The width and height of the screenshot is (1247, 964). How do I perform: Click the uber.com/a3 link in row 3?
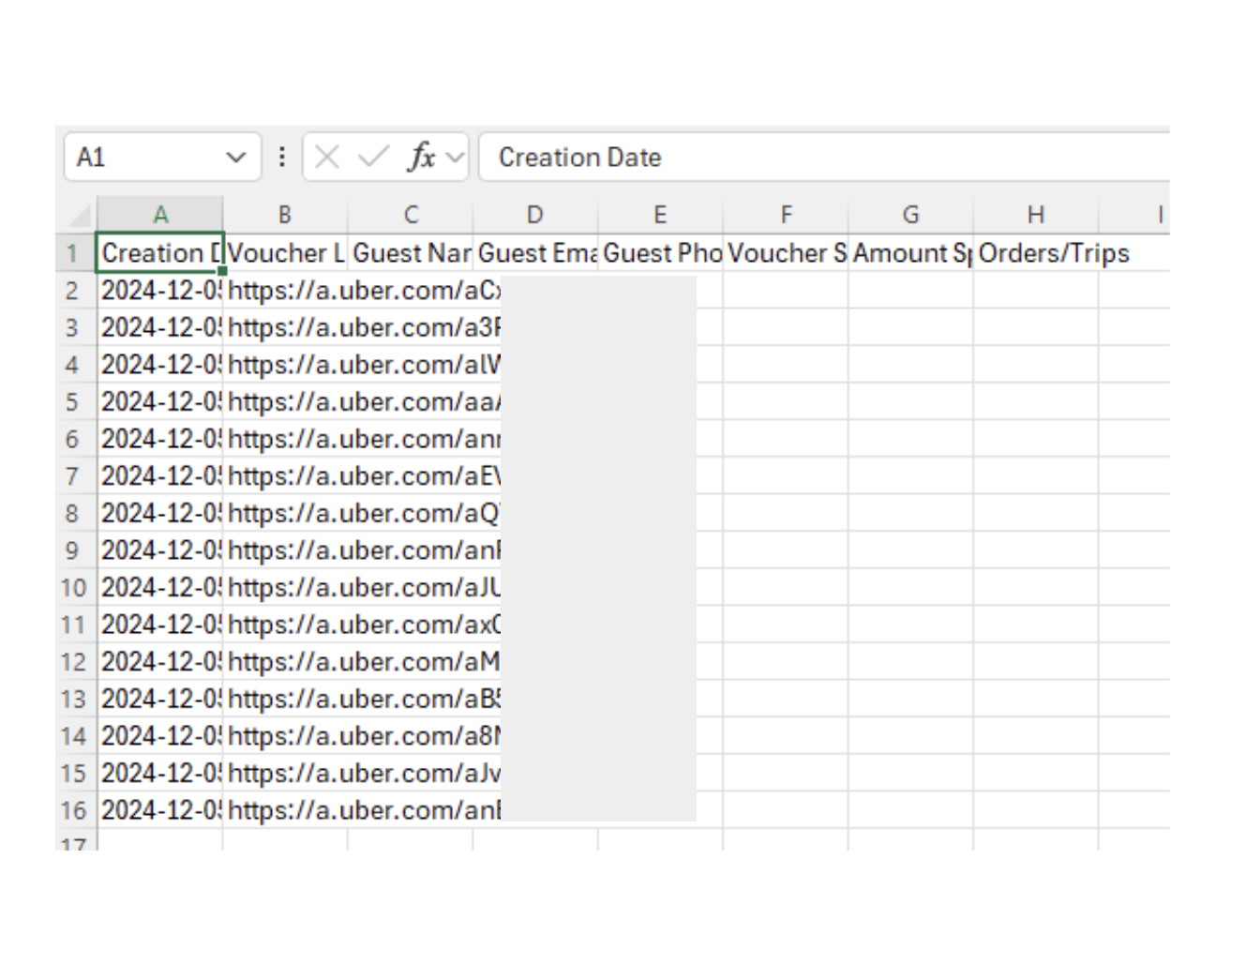364,328
